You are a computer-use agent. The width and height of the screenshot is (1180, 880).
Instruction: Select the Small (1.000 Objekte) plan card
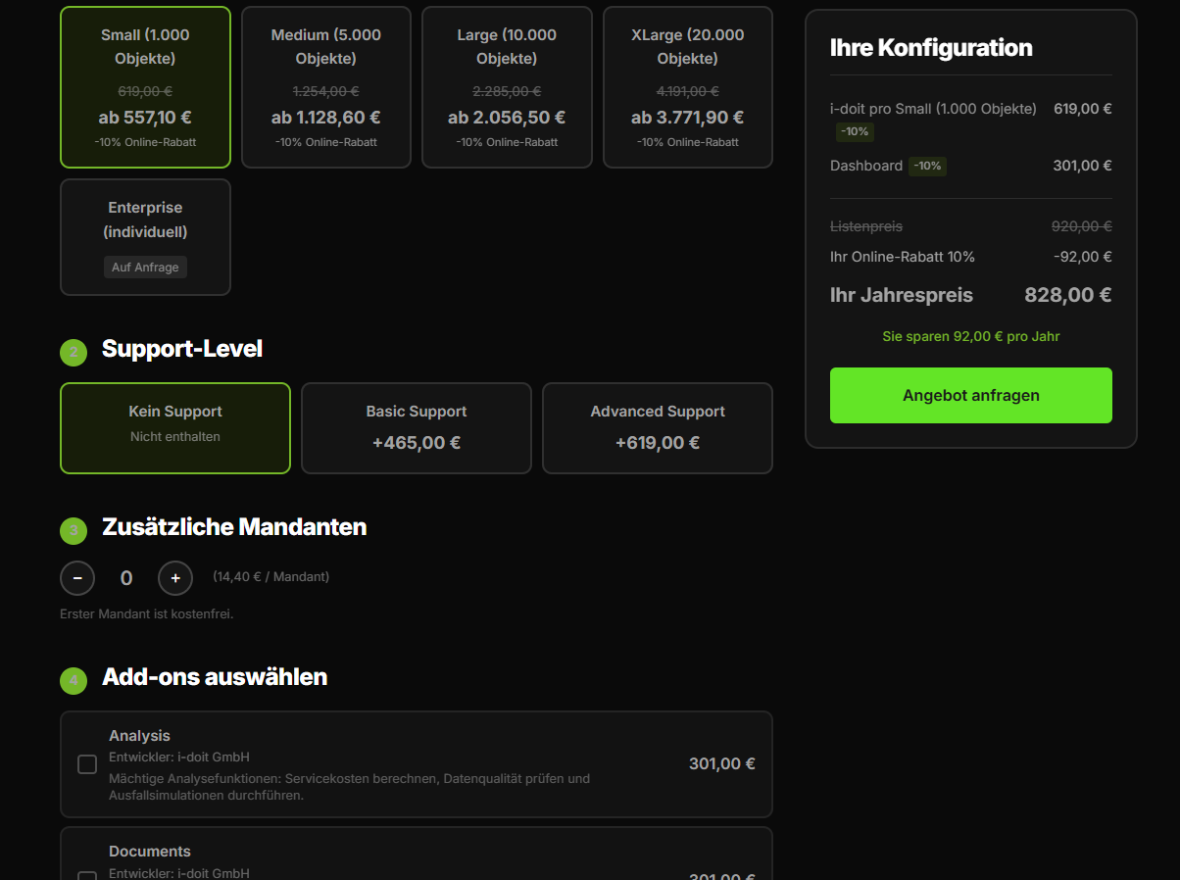tap(145, 87)
